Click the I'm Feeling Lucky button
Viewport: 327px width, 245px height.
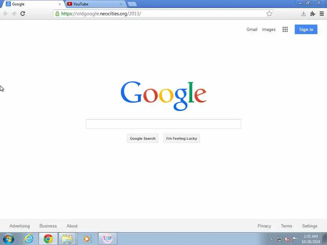181,138
